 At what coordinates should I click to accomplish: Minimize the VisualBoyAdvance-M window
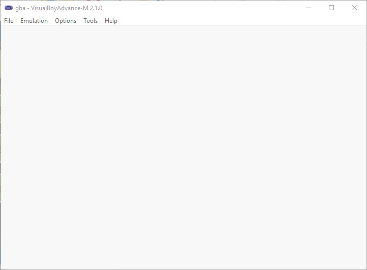click(309, 8)
